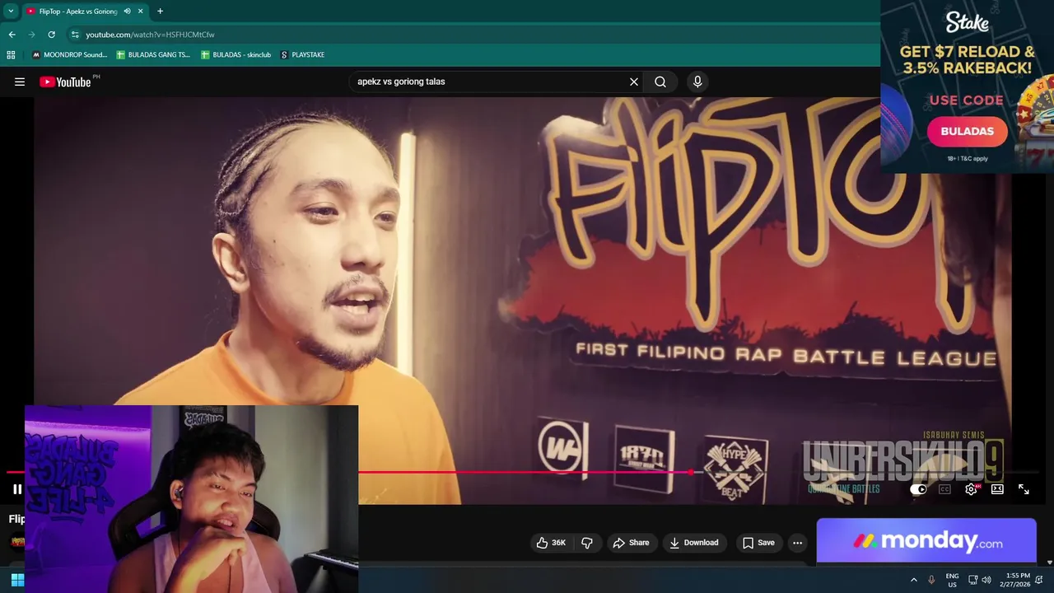The height and width of the screenshot is (593, 1054).
Task: Open player settings gear icon
Action: point(971,489)
